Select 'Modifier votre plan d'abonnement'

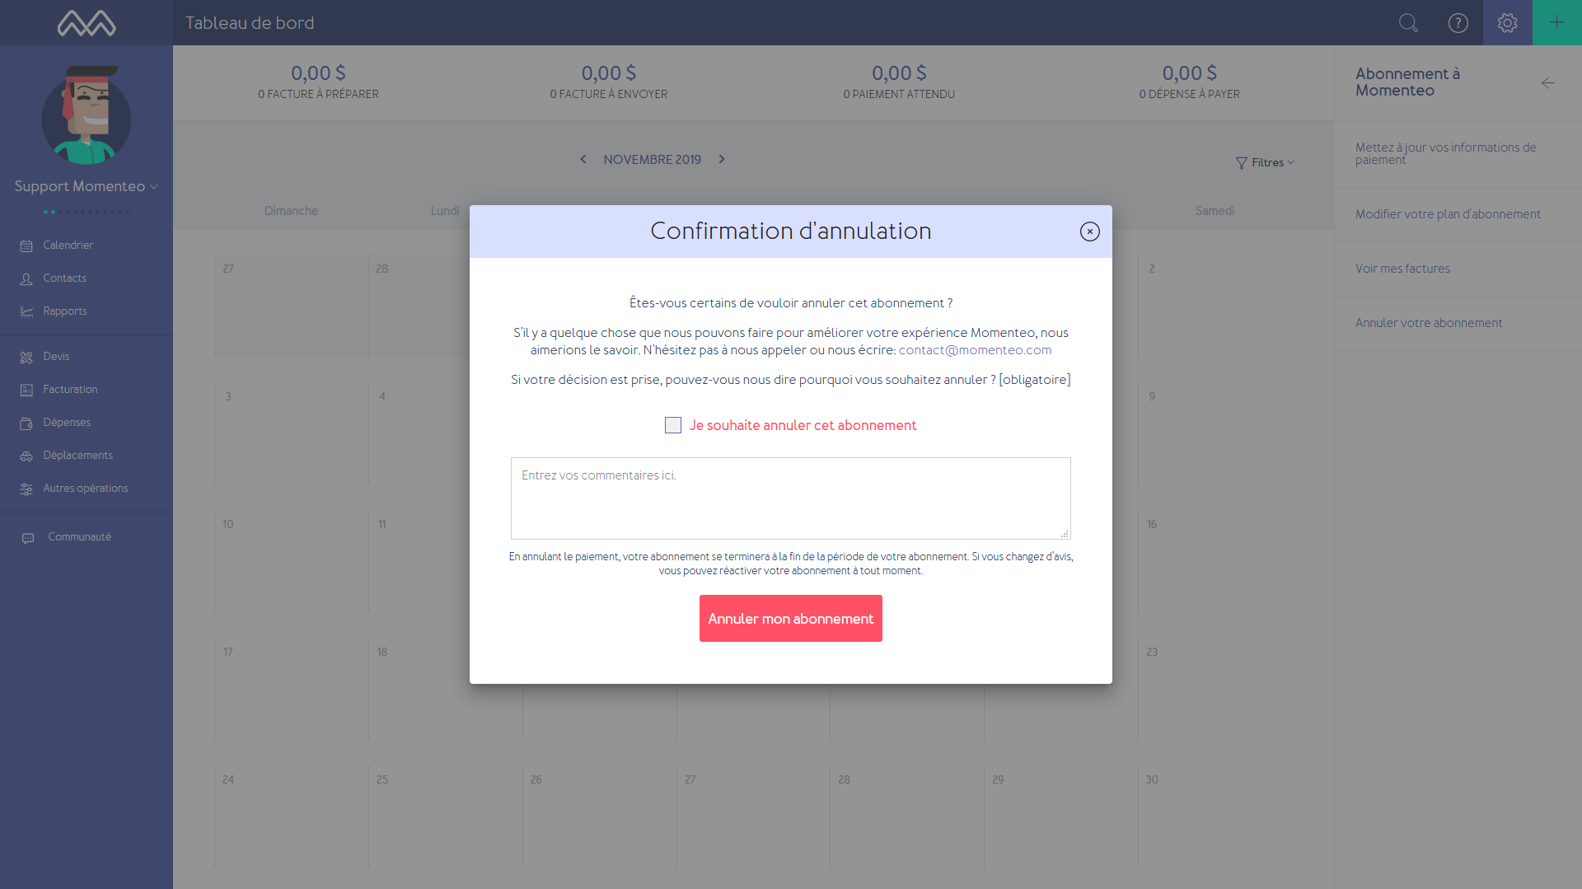(1448, 214)
